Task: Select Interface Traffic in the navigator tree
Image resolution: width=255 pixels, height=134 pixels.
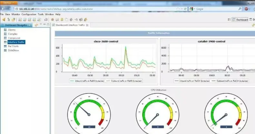Action: [16, 42]
